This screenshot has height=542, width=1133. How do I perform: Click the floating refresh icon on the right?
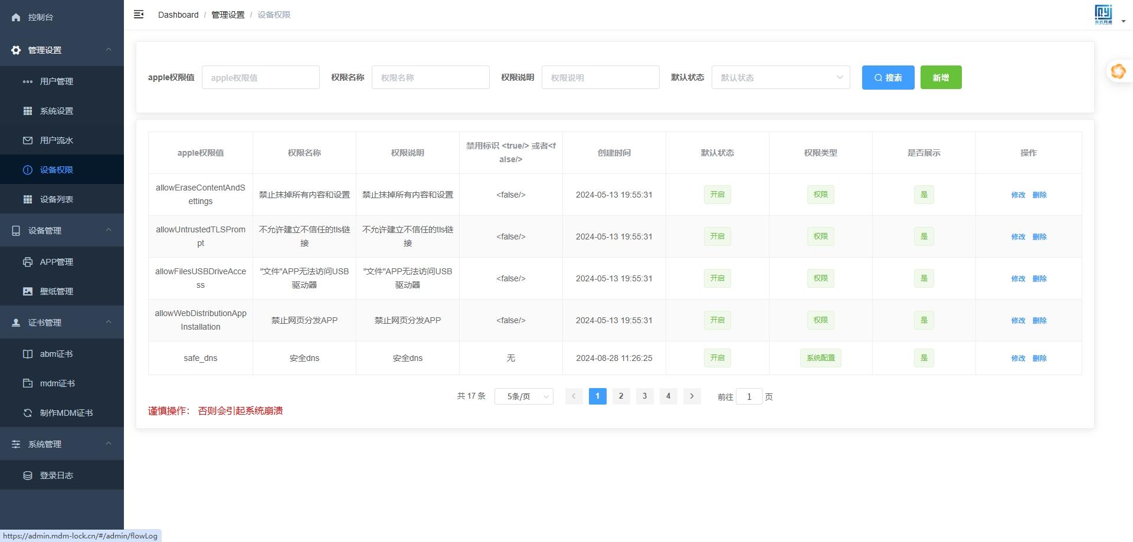click(1119, 71)
